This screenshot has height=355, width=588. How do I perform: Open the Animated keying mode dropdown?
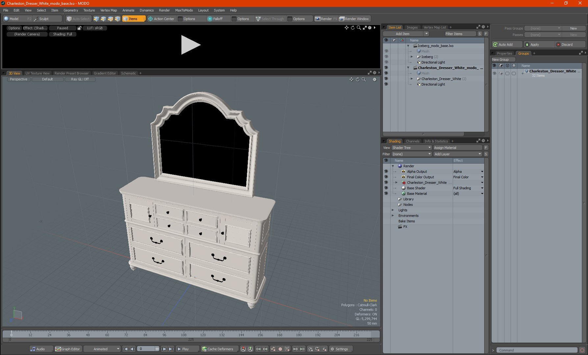[x=102, y=349]
